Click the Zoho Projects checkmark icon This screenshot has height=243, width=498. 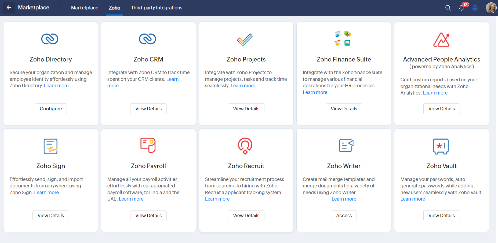click(245, 39)
